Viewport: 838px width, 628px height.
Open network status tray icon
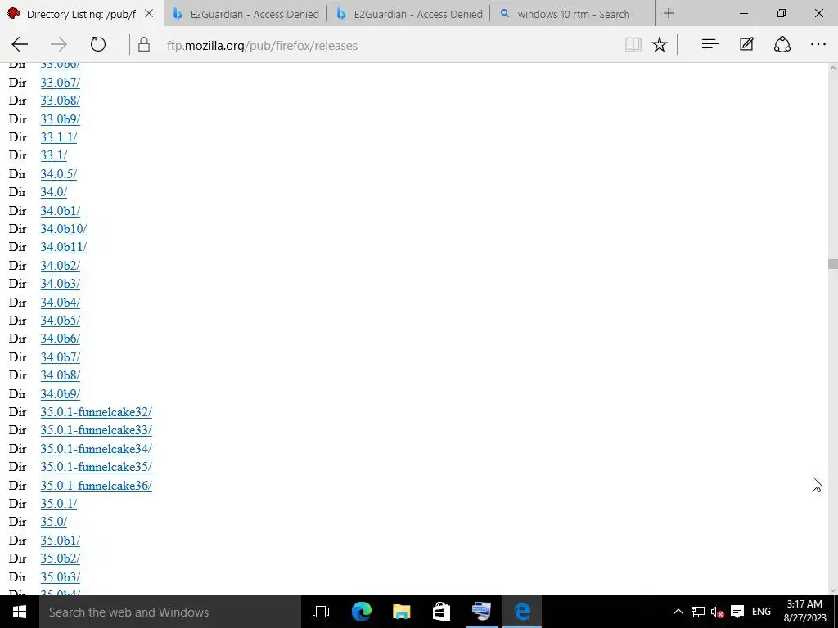(697, 612)
